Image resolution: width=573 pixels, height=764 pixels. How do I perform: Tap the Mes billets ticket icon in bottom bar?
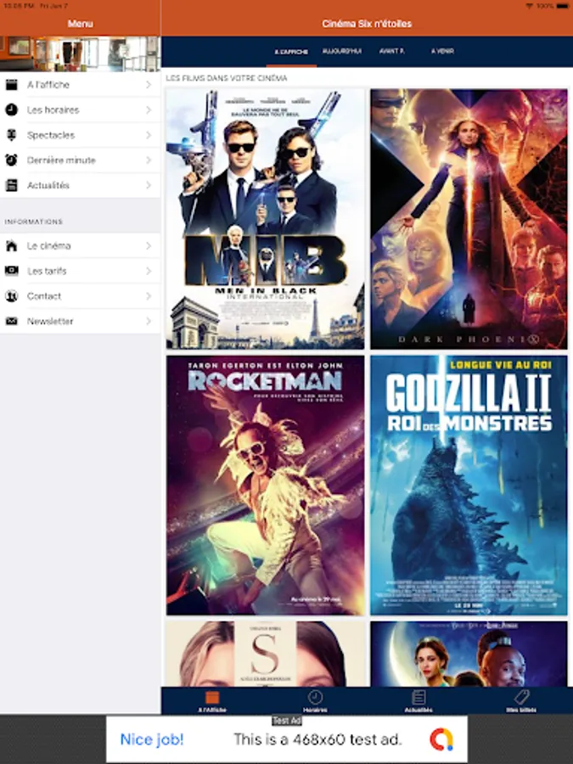click(521, 697)
